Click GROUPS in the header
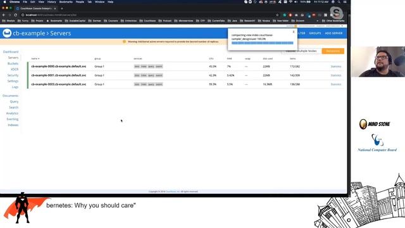The height and width of the screenshot is (228, 405). coord(315,33)
